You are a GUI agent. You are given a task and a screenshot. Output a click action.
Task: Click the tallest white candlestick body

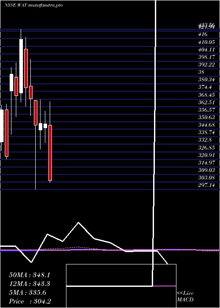tap(21, 66)
